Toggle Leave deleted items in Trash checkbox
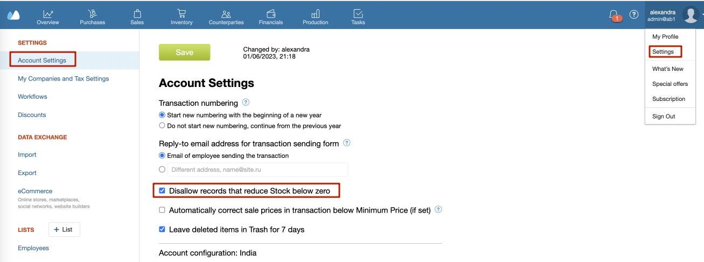This screenshot has width=704, height=262. 162,229
